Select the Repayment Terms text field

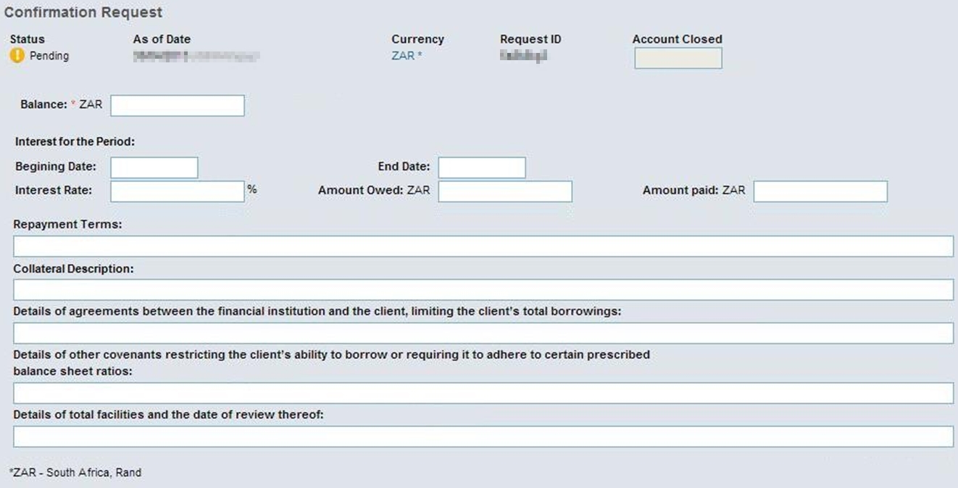[x=483, y=246]
